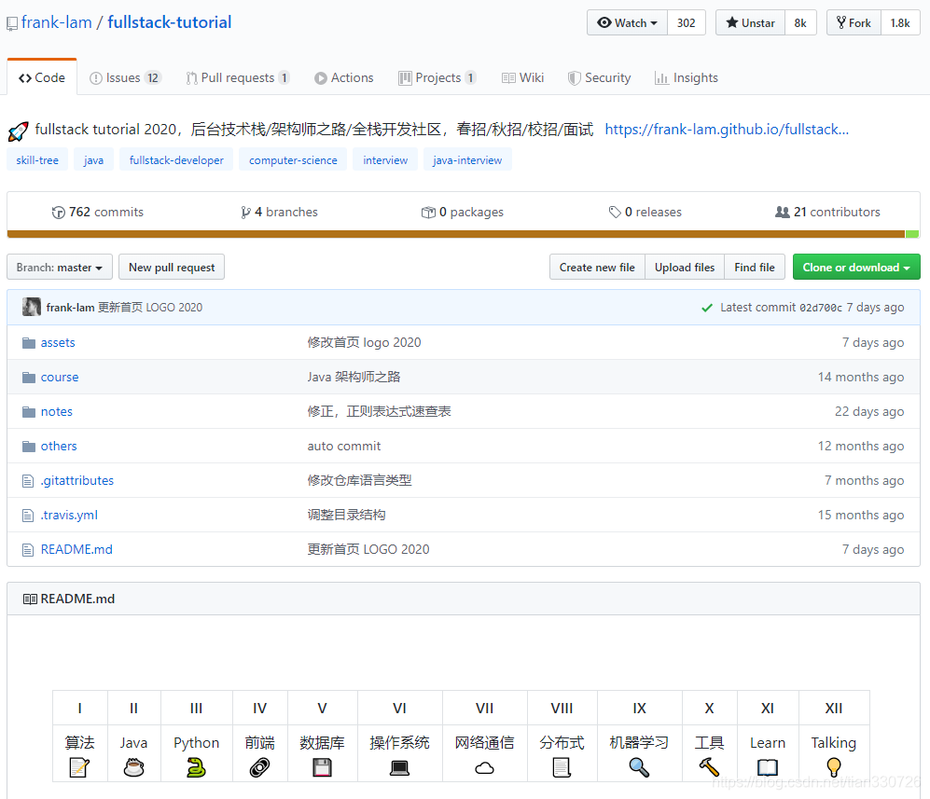
Task: Open latest commit 02d700c
Action: tap(821, 308)
